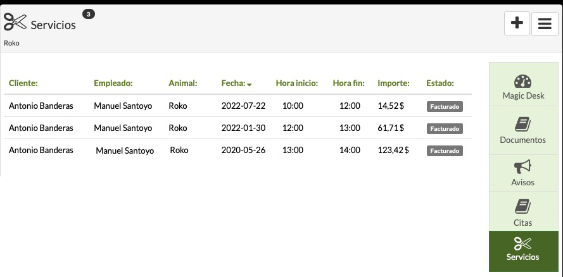
Task: Click the scissors icon beside Servicios title
Action: (15, 23)
